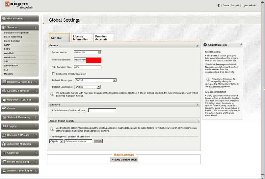This screenshot has width=265, height=179.
Task: Click the Domains & Accounts sidebar icon
Action: 4,82
